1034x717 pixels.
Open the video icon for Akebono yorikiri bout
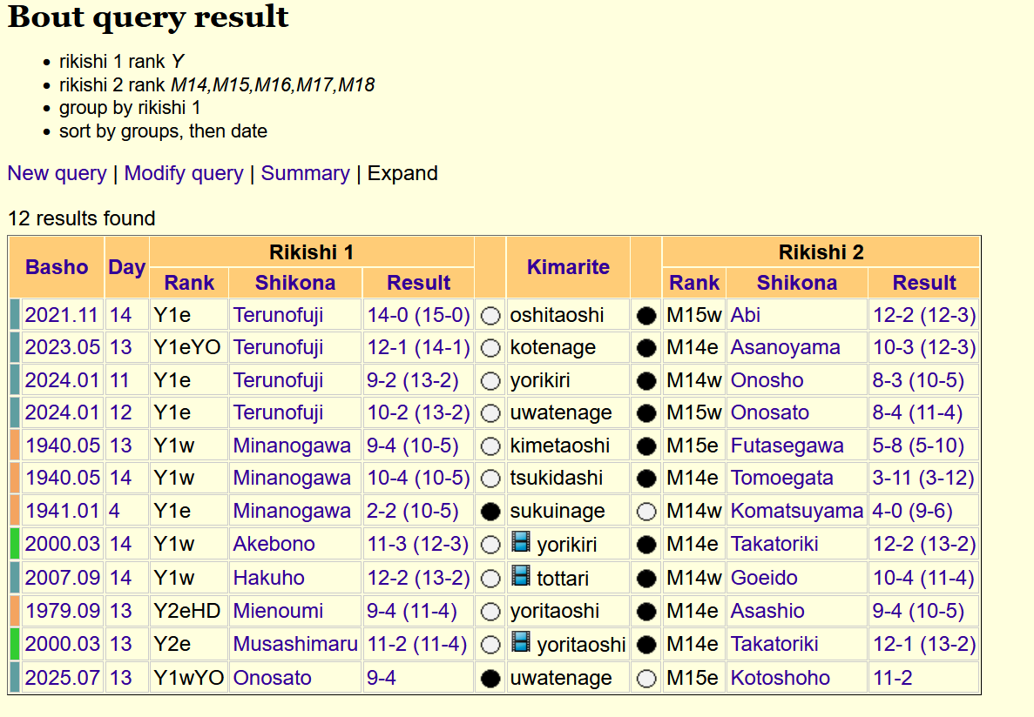[x=521, y=542]
